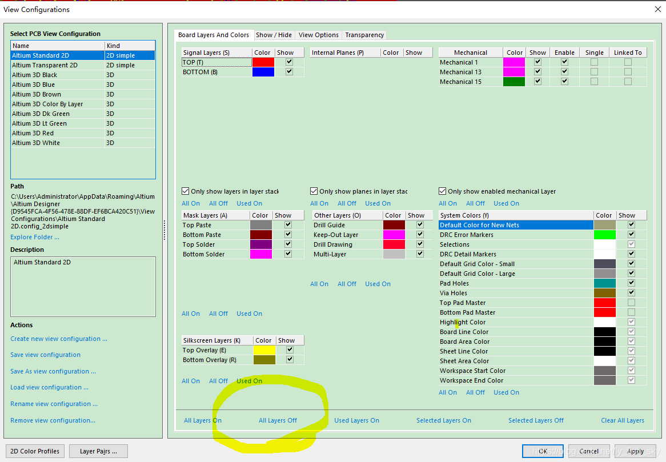The width and height of the screenshot is (666, 462).
Task: Select Altium 3D Brown configuration
Action: coord(83,94)
